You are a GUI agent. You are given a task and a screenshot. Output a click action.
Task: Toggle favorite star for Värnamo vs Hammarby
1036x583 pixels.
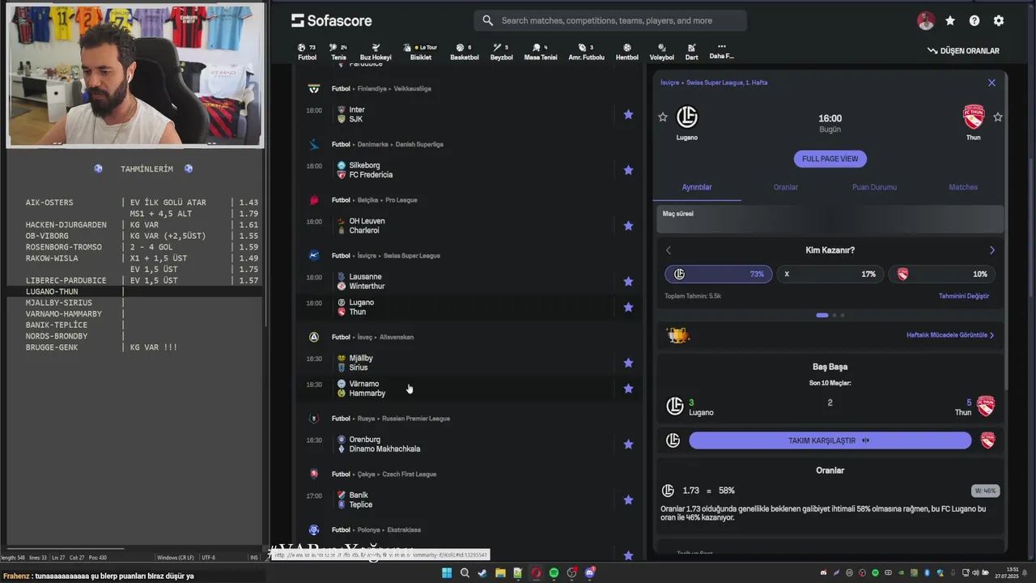628,389
